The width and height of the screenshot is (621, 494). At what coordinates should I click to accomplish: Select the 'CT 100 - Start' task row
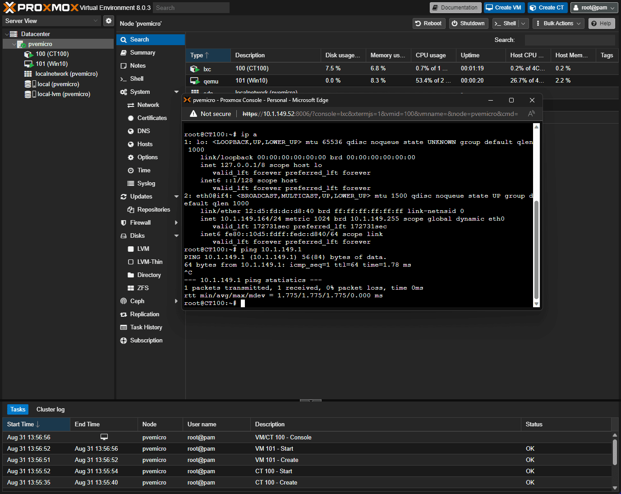tap(307, 471)
